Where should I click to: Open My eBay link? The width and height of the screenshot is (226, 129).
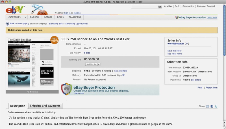[168, 6]
